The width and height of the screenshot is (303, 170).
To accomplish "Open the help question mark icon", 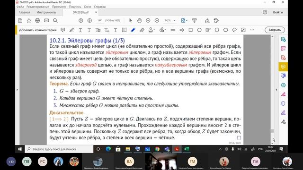I will click(265, 12).
